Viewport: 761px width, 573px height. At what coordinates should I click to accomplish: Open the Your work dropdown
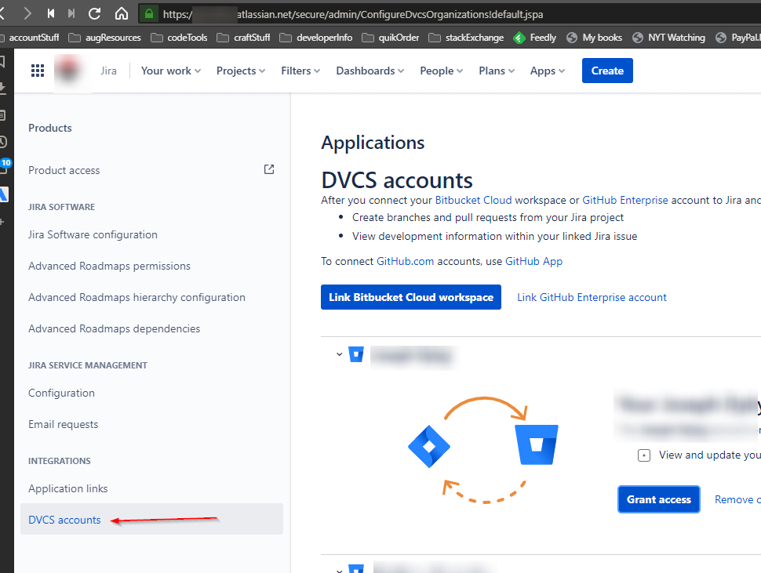pyautogui.click(x=171, y=71)
